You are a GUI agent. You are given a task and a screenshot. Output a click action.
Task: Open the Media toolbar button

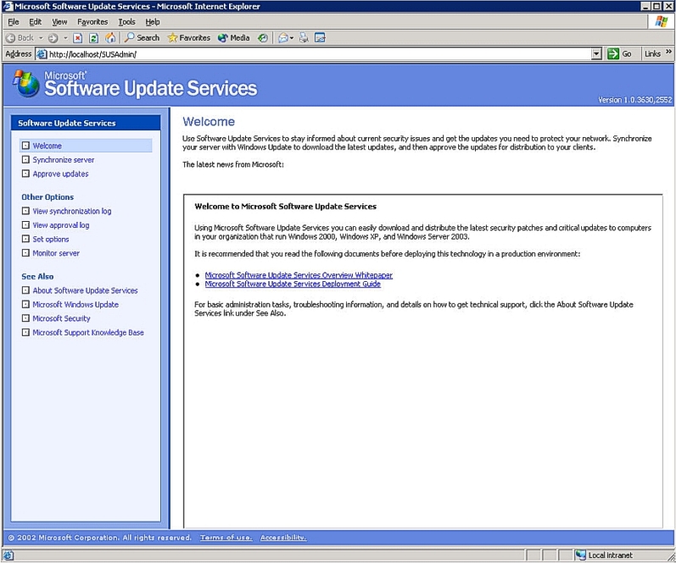point(233,38)
